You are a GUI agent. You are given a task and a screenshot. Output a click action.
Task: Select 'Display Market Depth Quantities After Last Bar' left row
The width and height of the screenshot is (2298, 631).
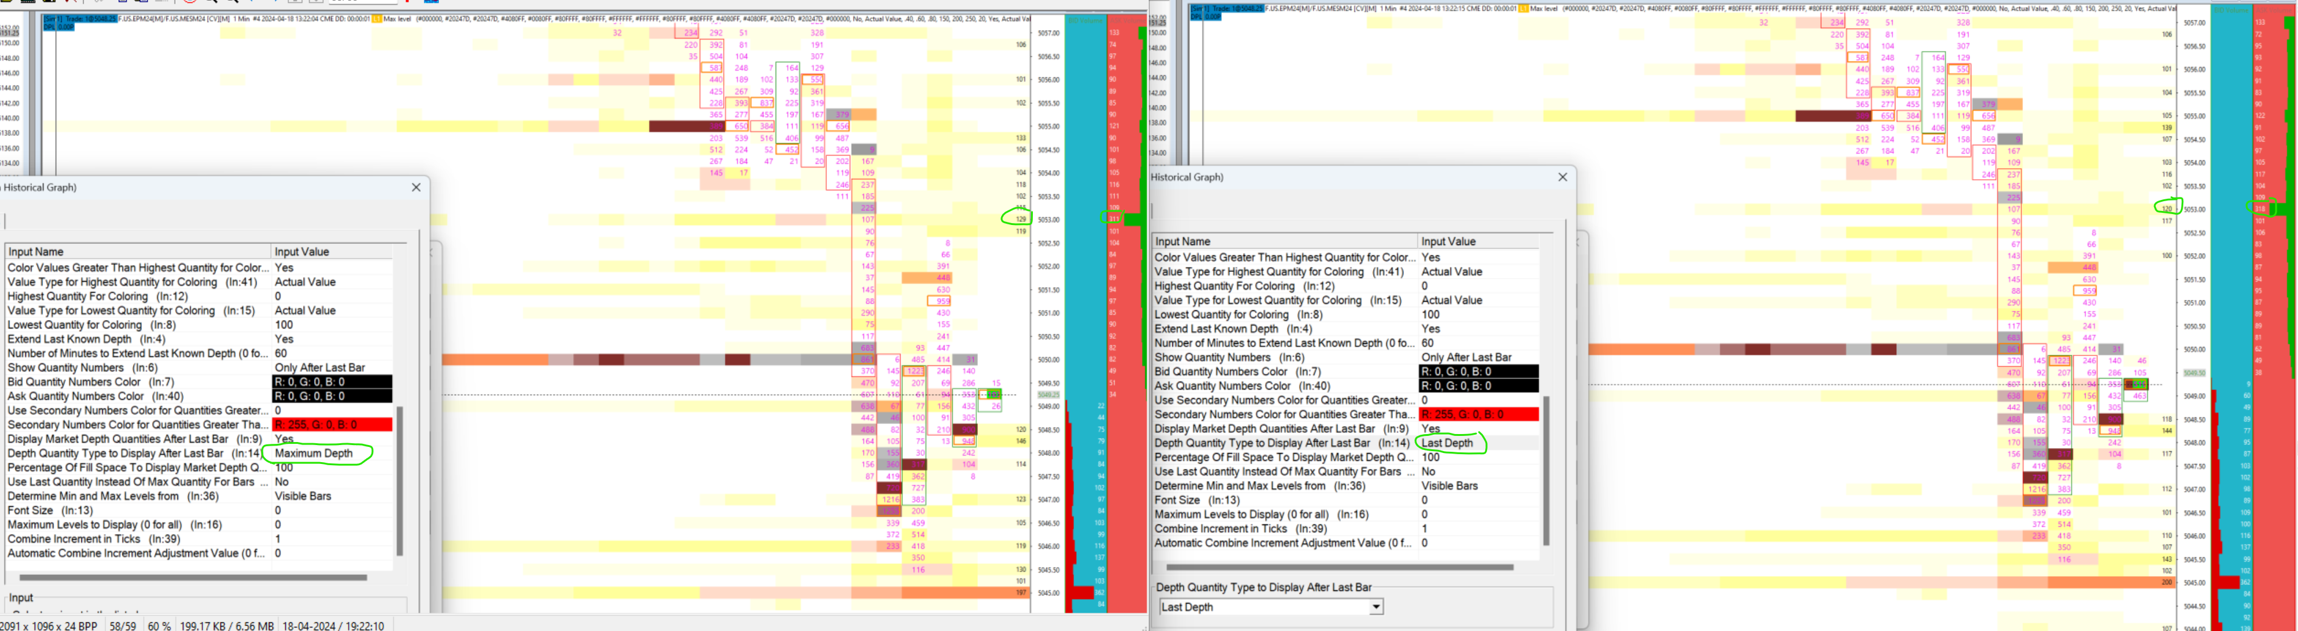click(x=199, y=439)
